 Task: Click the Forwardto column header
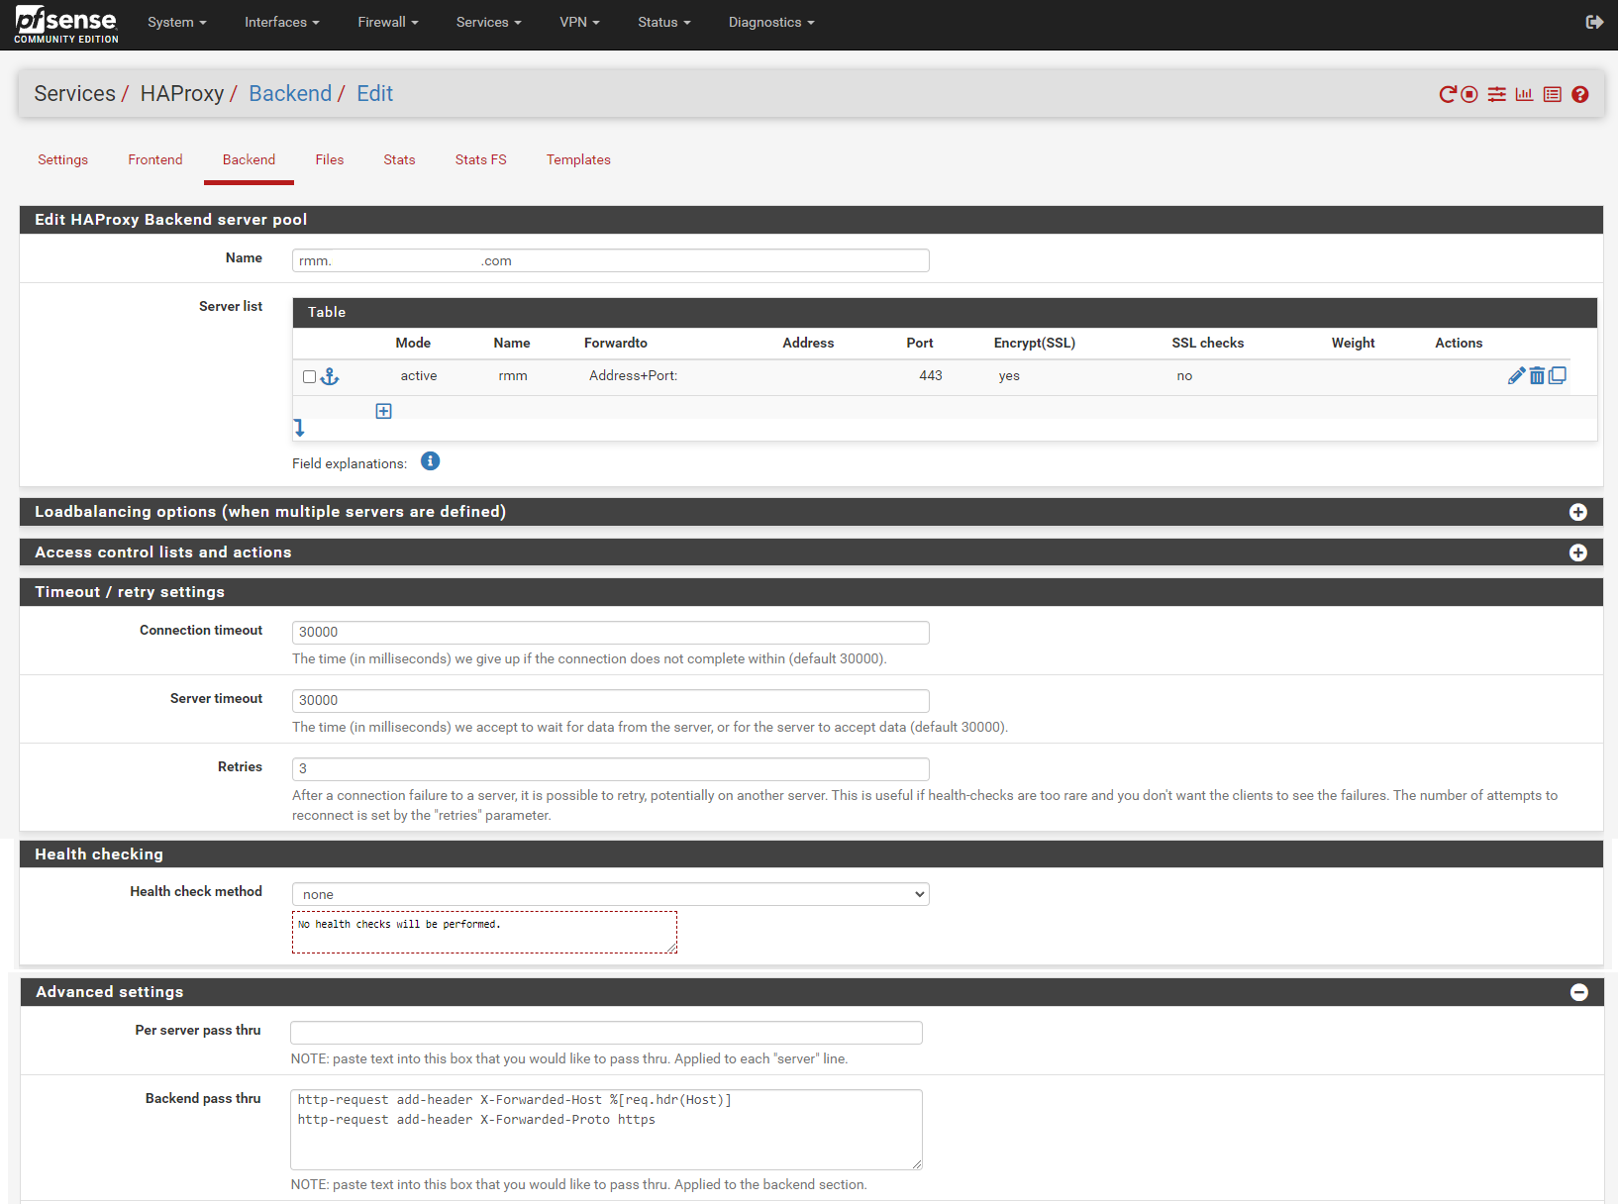point(616,343)
